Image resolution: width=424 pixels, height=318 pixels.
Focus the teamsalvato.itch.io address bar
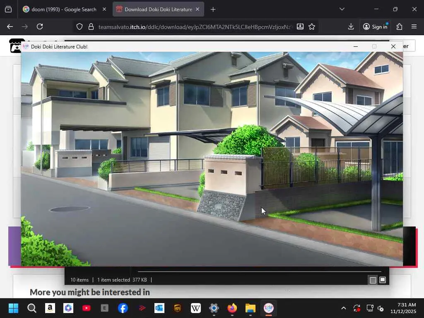195,27
